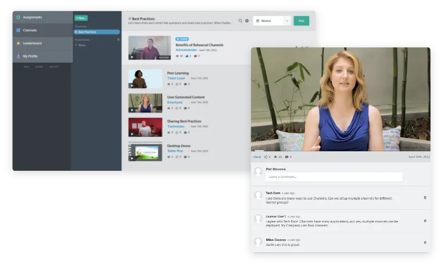Go to the Leaderboard section
The image size is (443, 267).
pyautogui.click(x=42, y=43)
